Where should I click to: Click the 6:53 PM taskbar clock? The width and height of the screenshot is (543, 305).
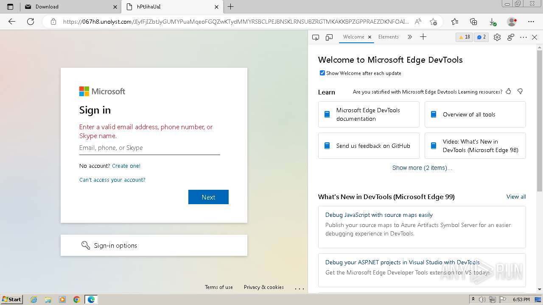(521, 299)
